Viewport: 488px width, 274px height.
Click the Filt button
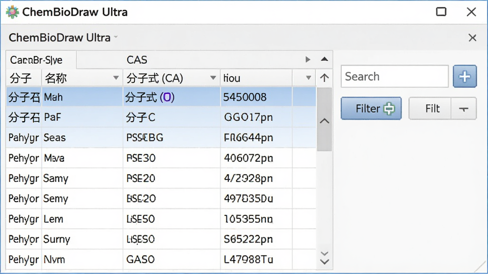430,108
